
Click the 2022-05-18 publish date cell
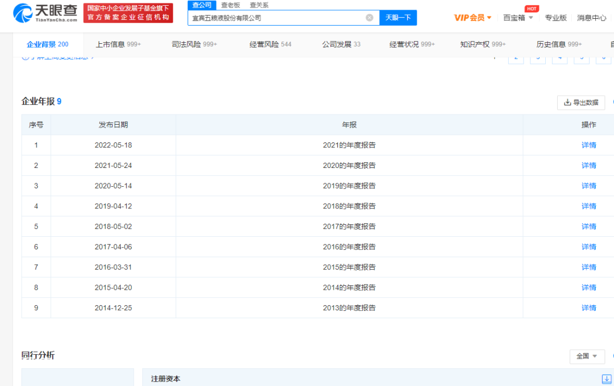(113, 145)
